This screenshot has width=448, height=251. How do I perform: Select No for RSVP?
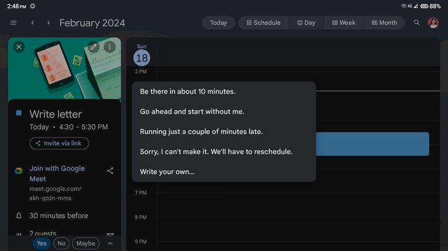coord(61,244)
